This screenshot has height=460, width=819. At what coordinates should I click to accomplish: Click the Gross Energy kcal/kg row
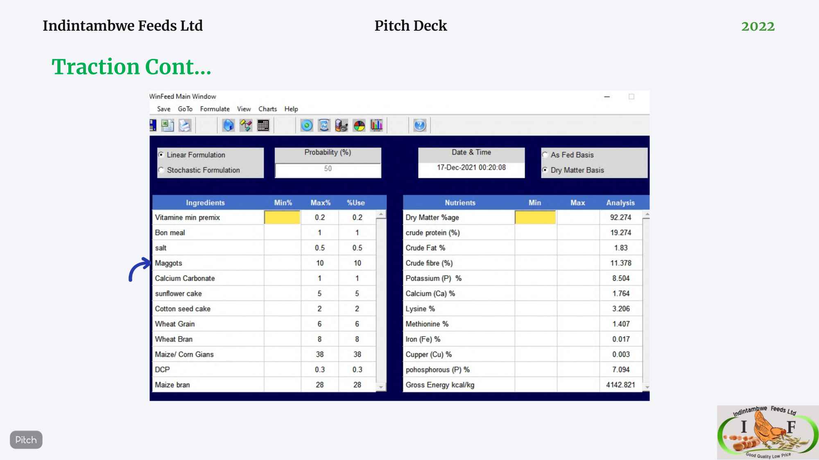(523, 385)
